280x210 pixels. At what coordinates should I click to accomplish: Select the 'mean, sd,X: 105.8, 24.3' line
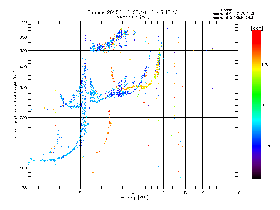[x=233, y=17]
